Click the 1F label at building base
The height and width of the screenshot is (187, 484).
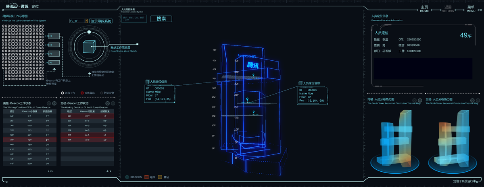(x=237, y=158)
